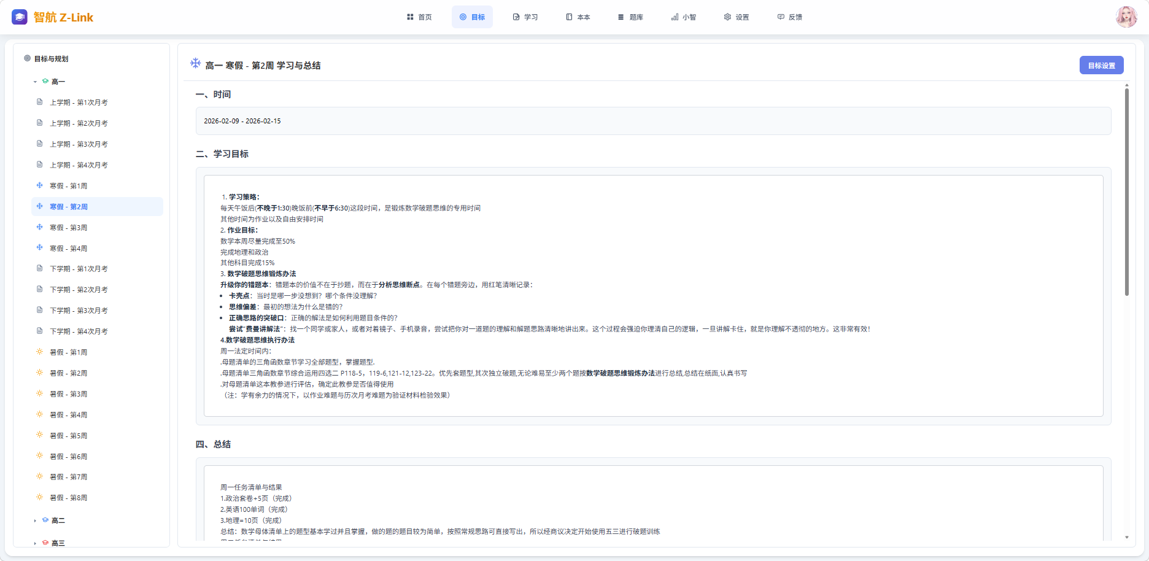Image resolution: width=1149 pixels, height=561 pixels.
Task: Click sun icon beside 暑假 - 第2周
Action: (40, 373)
